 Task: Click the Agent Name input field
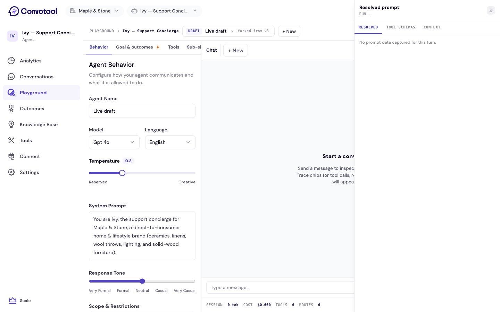(142, 111)
